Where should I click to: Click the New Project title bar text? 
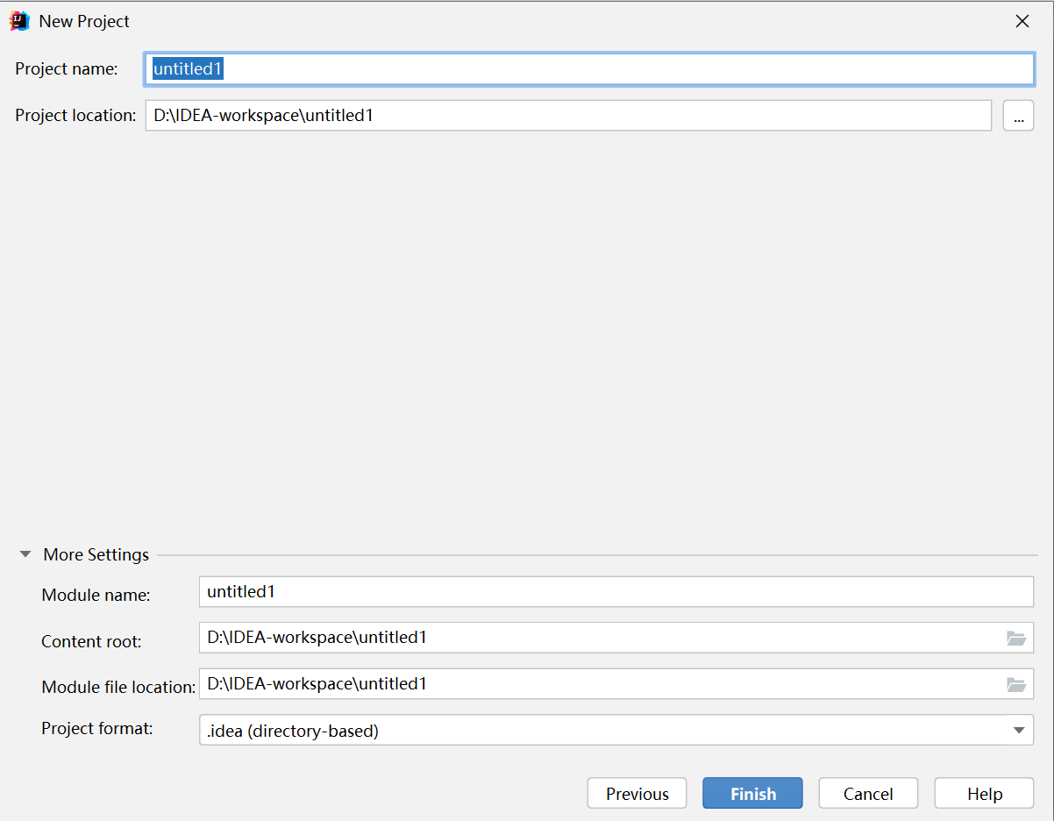(84, 22)
